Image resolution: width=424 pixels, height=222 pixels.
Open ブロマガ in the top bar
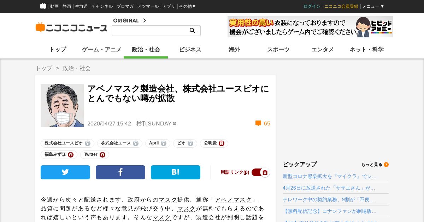pyautogui.click(x=125, y=6)
